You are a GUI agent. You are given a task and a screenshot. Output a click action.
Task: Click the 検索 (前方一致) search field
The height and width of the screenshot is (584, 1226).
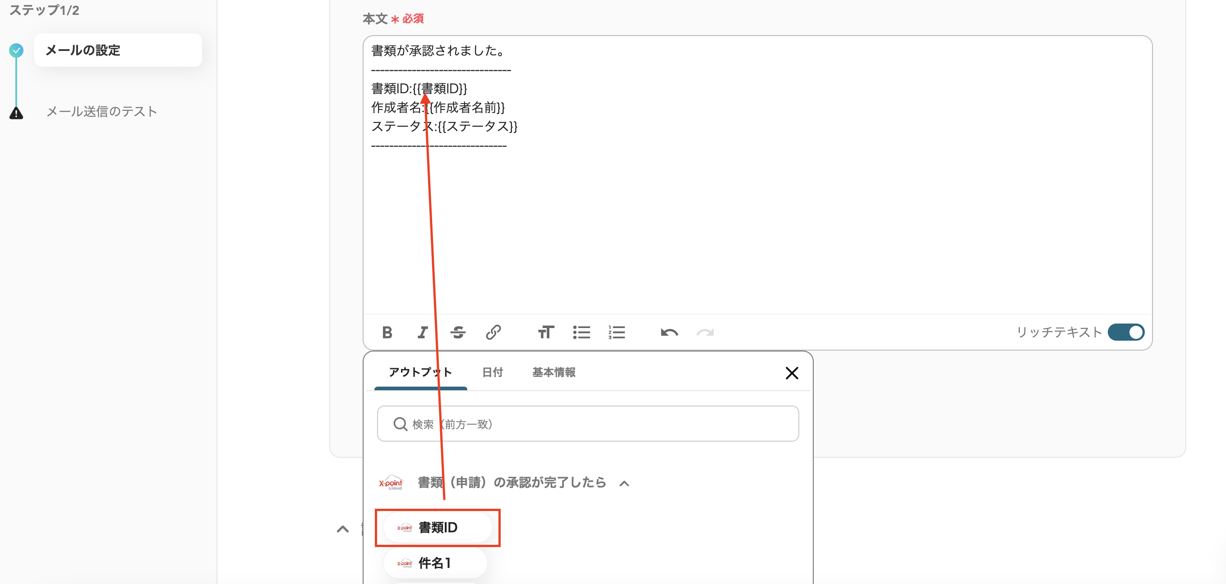(x=588, y=423)
